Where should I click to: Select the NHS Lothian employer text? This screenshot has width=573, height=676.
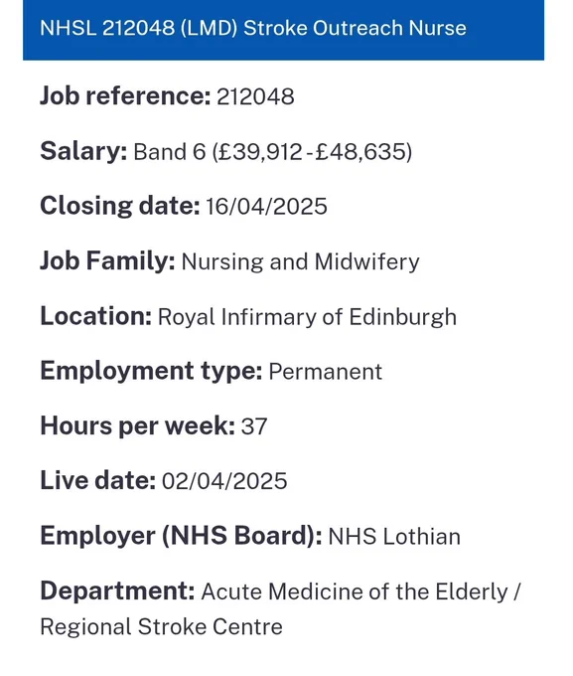(394, 537)
